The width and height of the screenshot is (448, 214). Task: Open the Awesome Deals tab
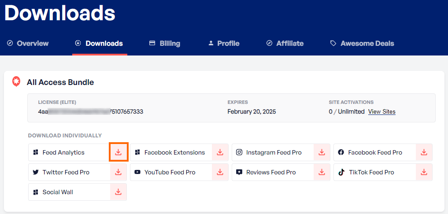362,43
